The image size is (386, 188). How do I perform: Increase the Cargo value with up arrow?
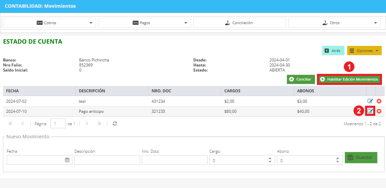270,158
